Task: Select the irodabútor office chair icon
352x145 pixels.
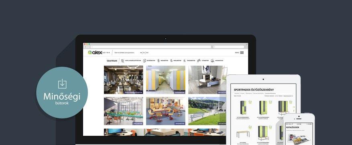Action: [x=159, y=61]
